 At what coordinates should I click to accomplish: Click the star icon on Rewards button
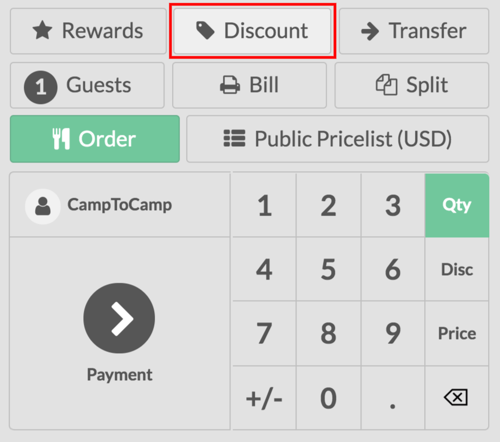[43, 31]
